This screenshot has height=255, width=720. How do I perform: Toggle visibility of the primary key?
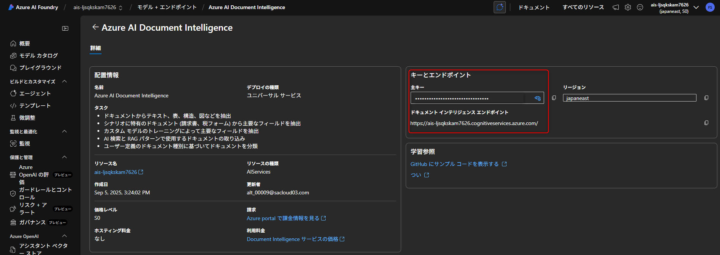(538, 98)
